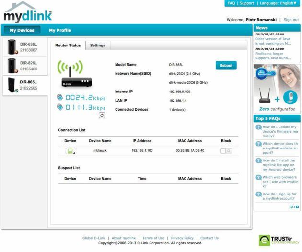
Task: Open FAQ on supported web browsers
Action: (280, 182)
